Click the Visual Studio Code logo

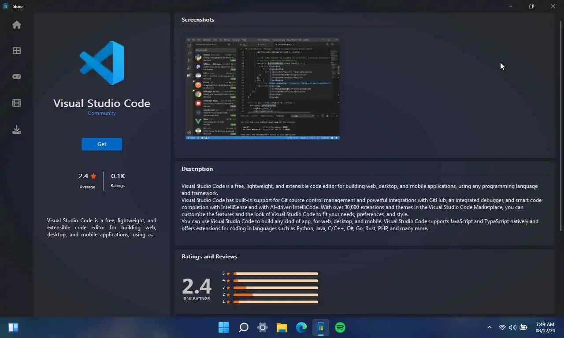click(102, 63)
